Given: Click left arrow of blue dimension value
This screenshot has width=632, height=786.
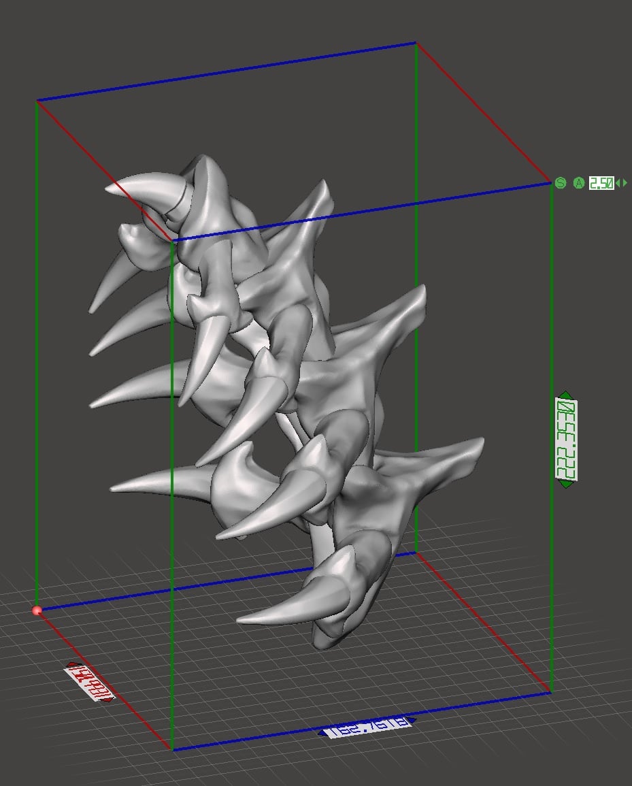Looking at the screenshot, I should coord(321,734).
